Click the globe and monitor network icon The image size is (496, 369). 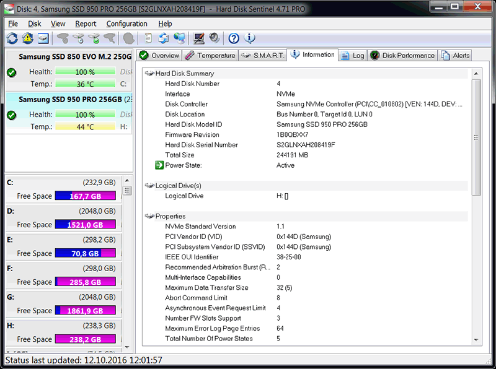click(179, 38)
